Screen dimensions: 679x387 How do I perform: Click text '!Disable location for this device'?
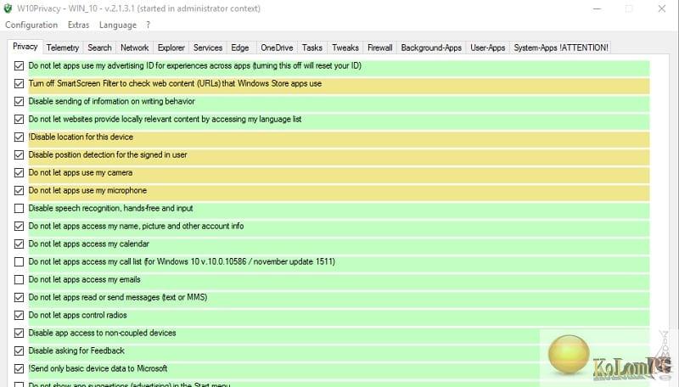coord(81,137)
